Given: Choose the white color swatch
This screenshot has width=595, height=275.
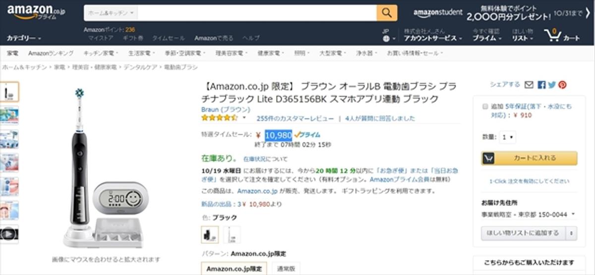Looking at the screenshot, I should click(x=232, y=234).
